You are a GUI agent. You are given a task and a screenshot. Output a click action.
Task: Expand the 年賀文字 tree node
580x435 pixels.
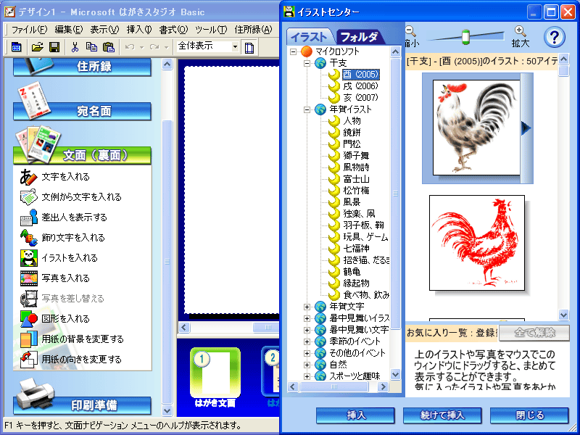(307, 307)
